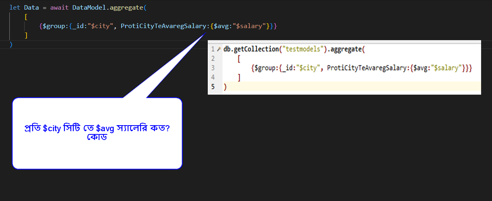Click the closing parenthesis on line 5
This screenshot has width=492, height=201.
point(225,87)
